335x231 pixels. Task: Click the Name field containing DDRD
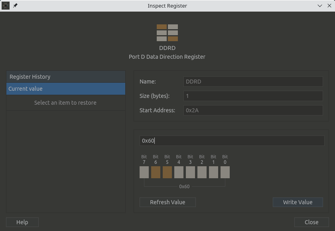[x=253, y=82]
